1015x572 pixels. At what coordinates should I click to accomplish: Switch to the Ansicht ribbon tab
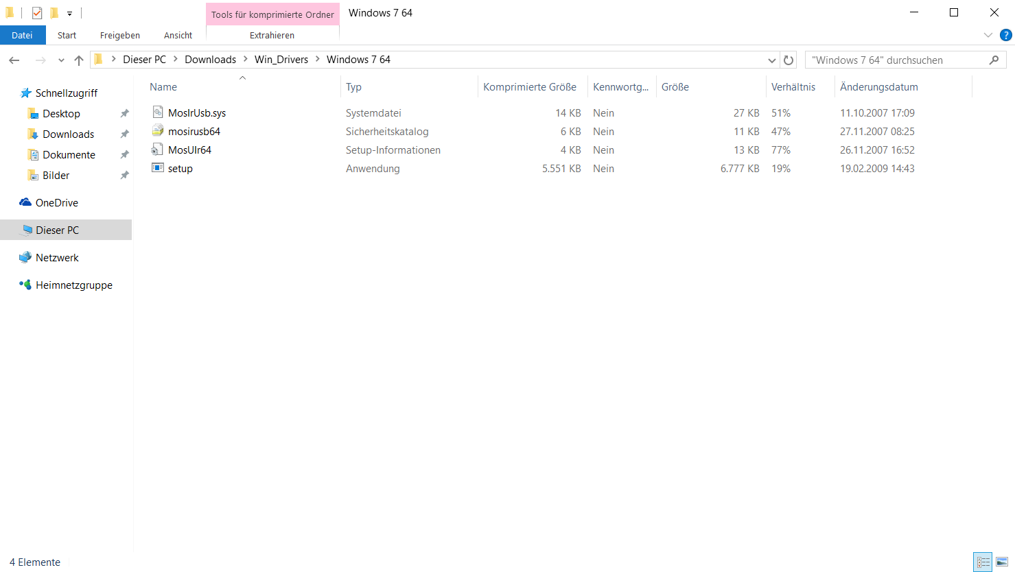(x=178, y=35)
